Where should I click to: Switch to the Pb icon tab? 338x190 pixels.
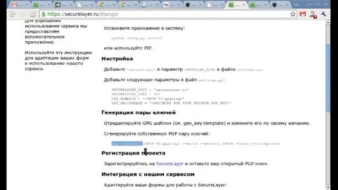(171, 5)
